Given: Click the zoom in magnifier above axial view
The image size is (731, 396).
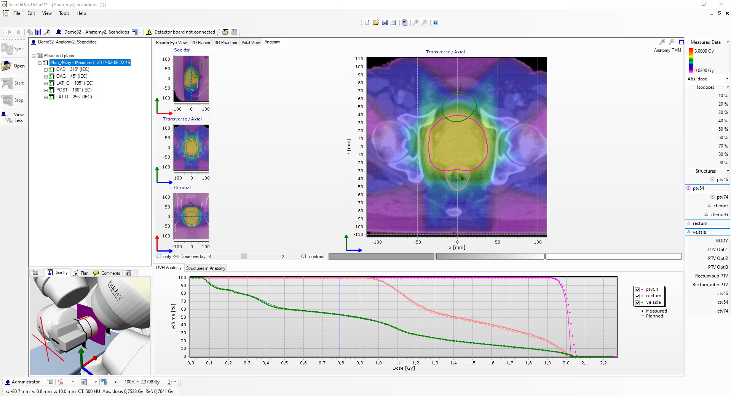Looking at the screenshot, I should [662, 42].
